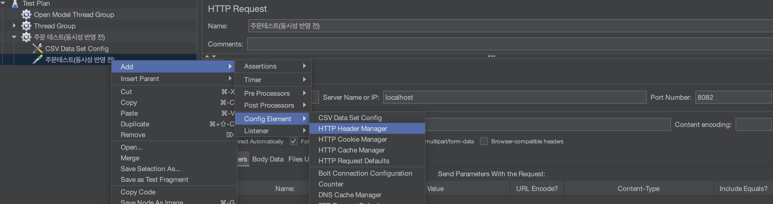Toggle the Follow Redirects checkbox

294,141
